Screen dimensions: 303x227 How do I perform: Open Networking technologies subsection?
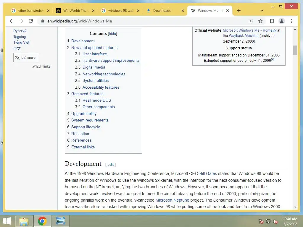104,74
